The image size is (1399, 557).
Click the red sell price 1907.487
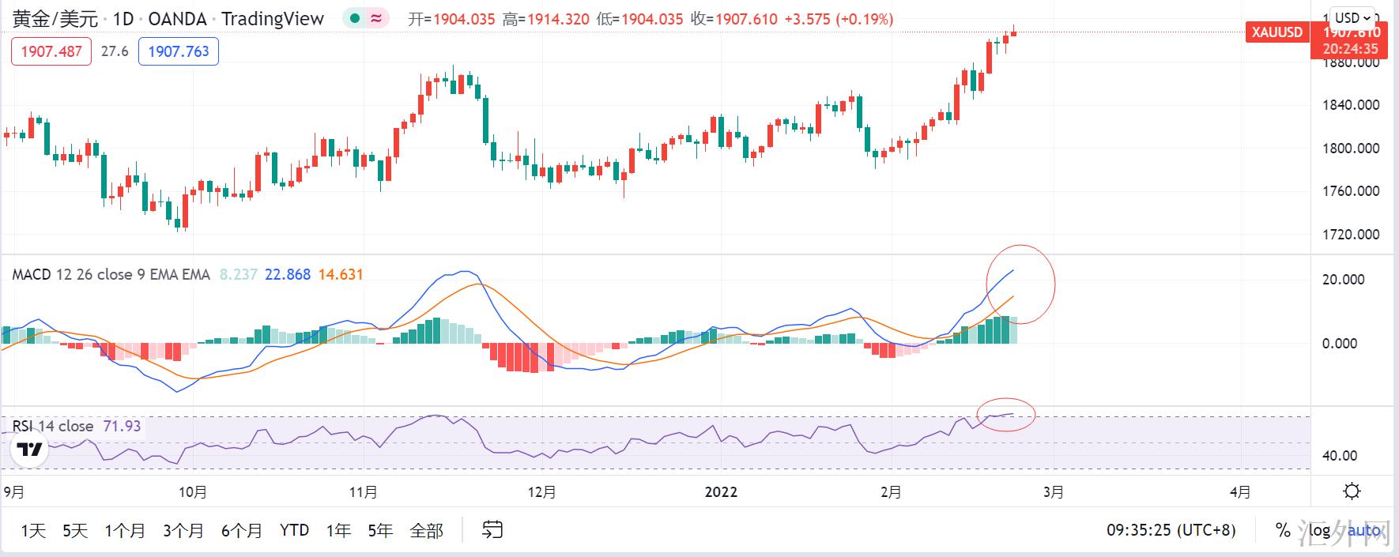pos(51,51)
